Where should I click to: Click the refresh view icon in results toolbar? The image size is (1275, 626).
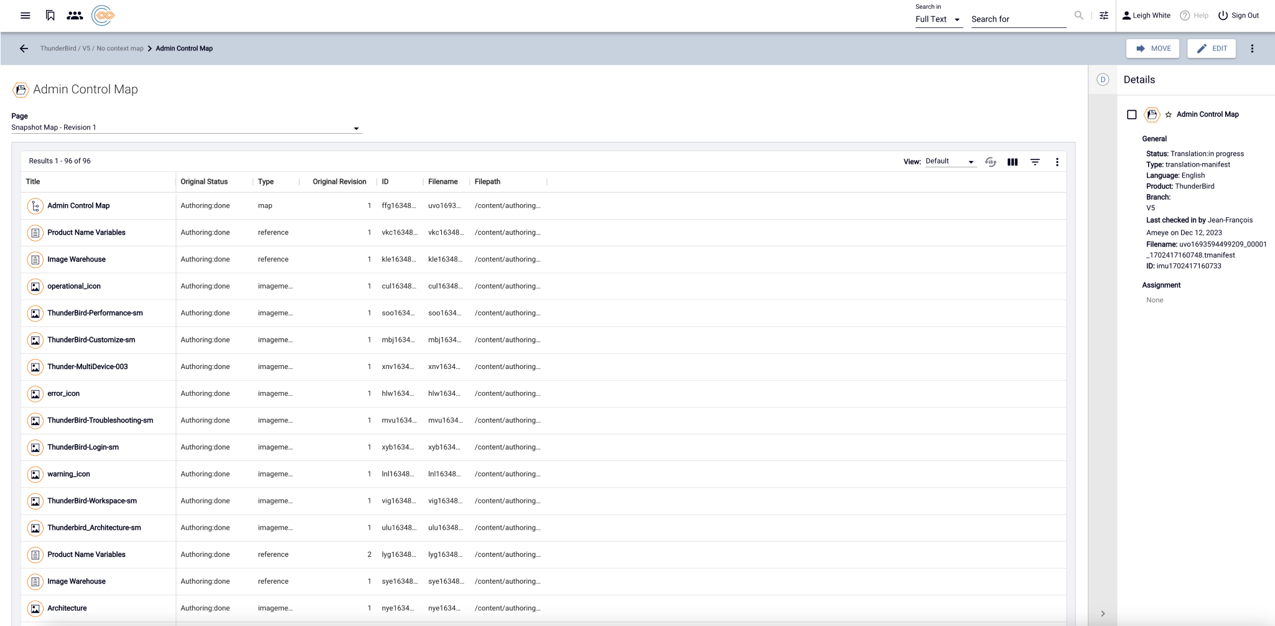pos(991,162)
